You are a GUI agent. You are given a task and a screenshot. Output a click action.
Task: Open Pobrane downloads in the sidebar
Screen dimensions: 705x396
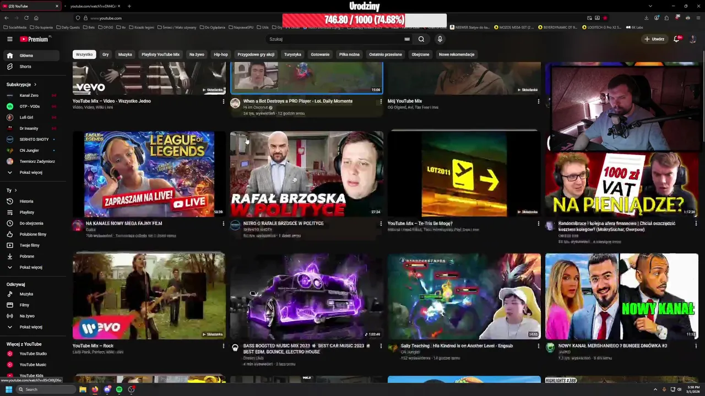(x=32, y=256)
